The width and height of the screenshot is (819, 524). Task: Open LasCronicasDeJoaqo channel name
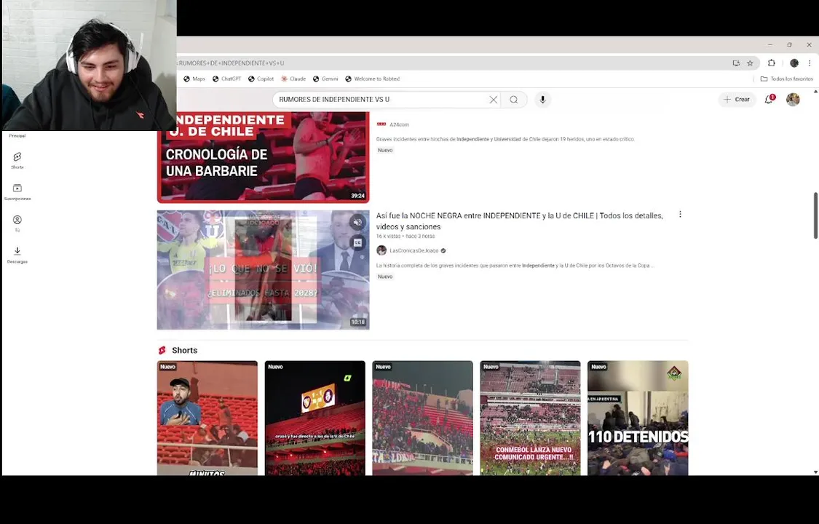(x=414, y=250)
